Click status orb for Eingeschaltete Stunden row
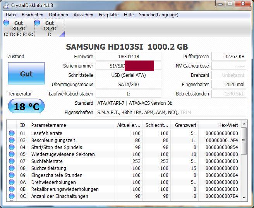 (x=12, y=175)
